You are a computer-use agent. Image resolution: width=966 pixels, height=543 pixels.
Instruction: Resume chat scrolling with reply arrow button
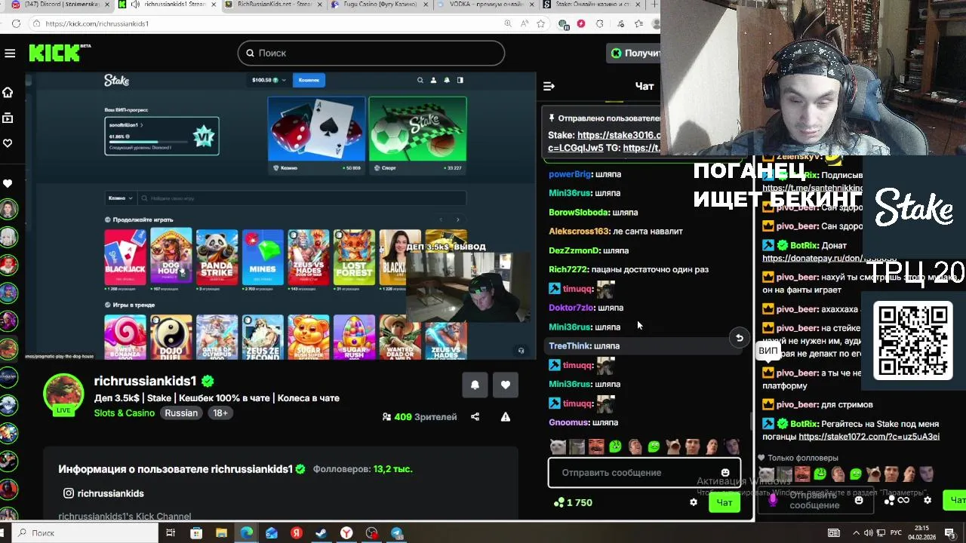[x=740, y=338]
